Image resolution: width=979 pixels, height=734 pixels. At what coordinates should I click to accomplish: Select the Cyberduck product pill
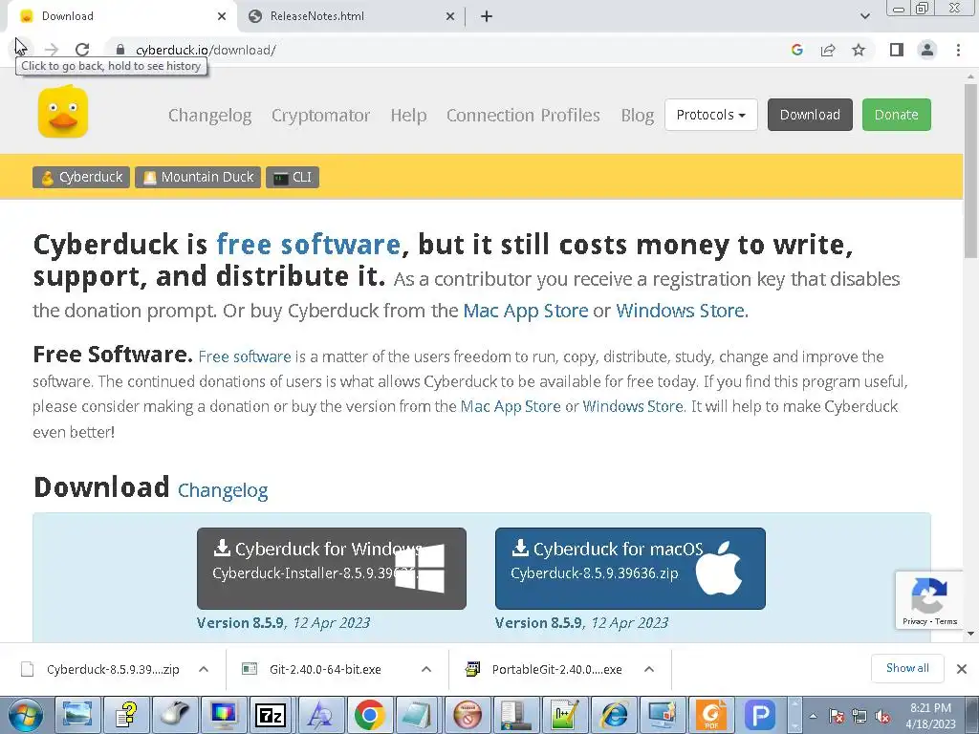pyautogui.click(x=81, y=177)
